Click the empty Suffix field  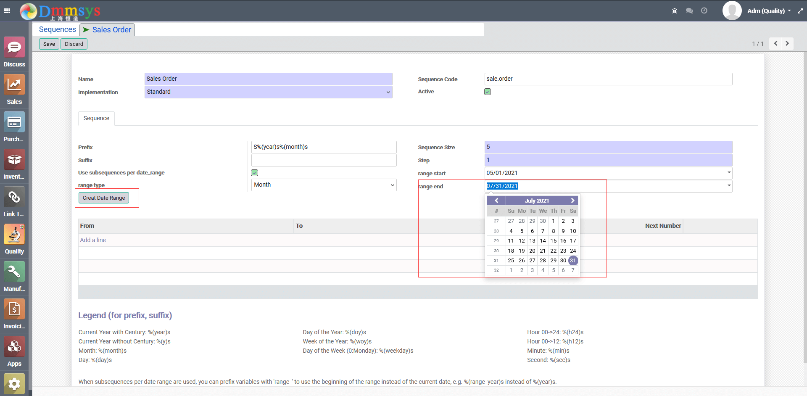point(324,160)
